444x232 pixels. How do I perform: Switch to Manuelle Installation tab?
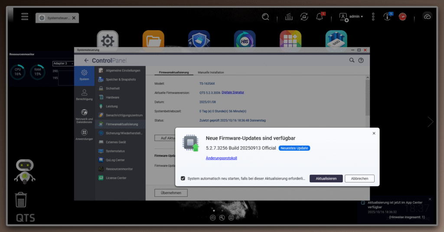pyautogui.click(x=211, y=72)
